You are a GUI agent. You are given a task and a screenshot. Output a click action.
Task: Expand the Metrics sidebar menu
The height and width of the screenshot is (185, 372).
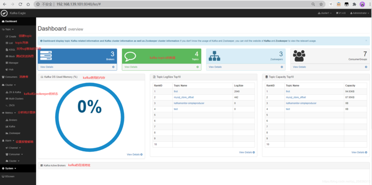click(x=9, y=113)
